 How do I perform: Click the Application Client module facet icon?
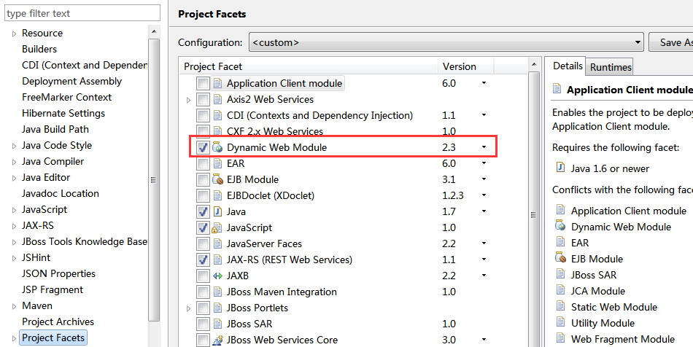[x=217, y=83]
